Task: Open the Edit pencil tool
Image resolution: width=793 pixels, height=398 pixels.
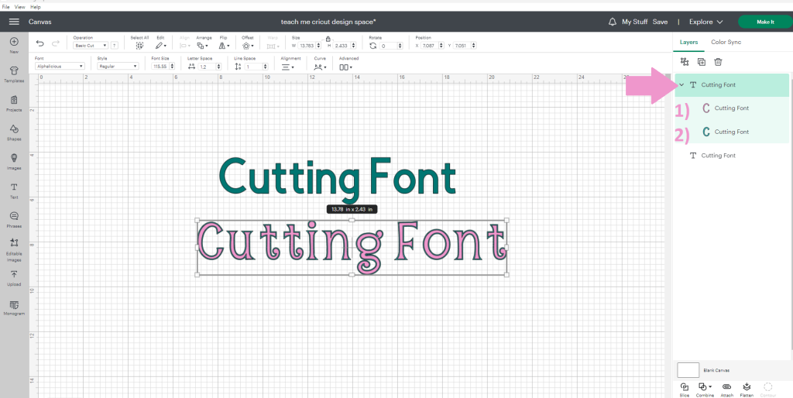Action: click(161, 46)
